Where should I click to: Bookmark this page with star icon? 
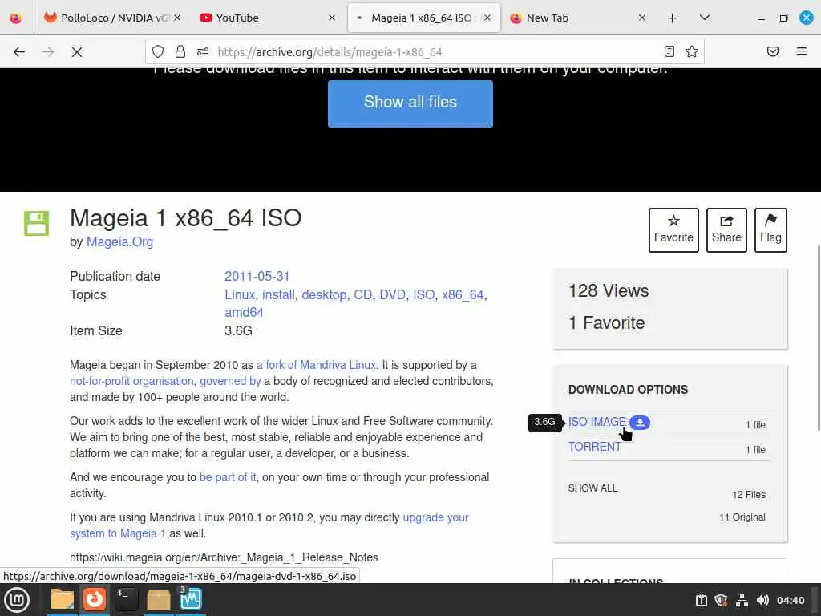point(692,51)
